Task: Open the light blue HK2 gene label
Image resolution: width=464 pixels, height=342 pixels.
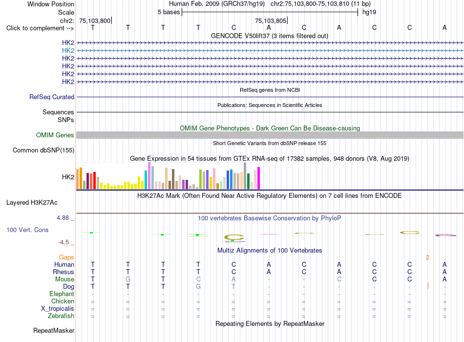Action: [68, 51]
